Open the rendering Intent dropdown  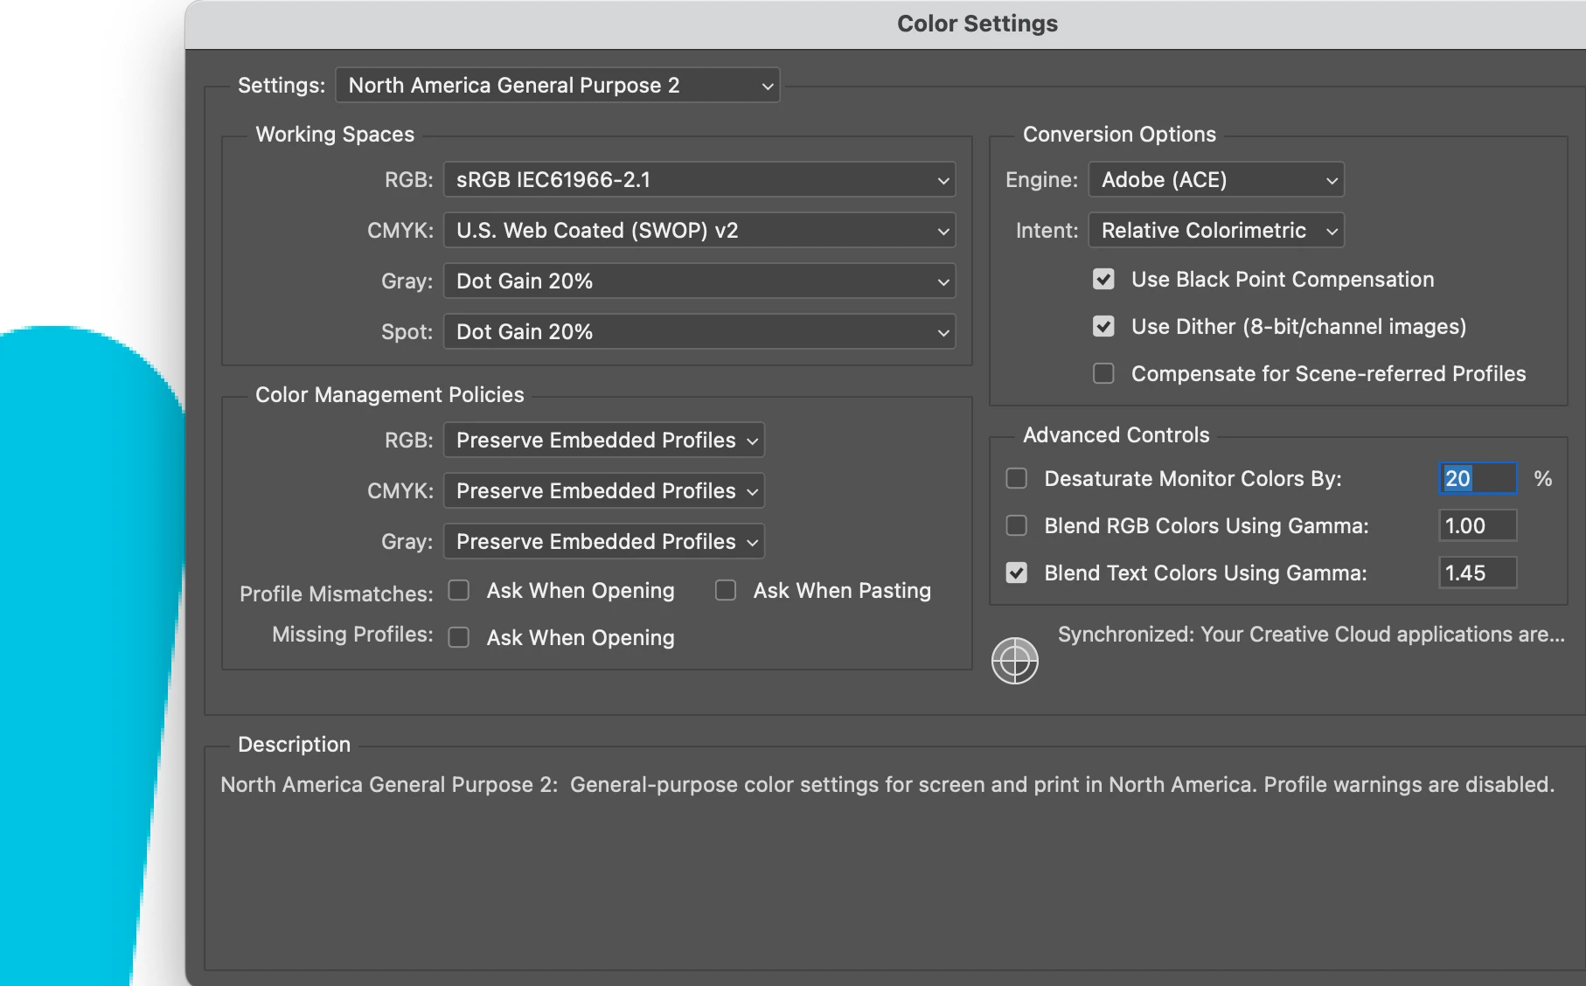click(1216, 231)
